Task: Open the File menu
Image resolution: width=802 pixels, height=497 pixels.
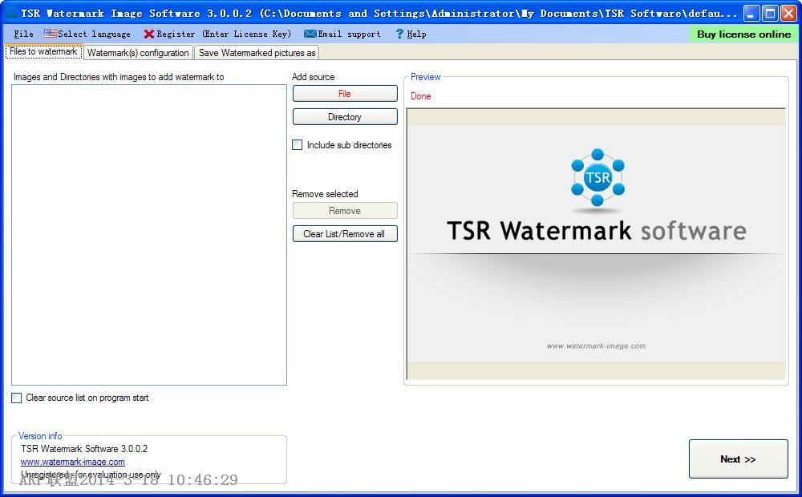Action: click(x=22, y=34)
